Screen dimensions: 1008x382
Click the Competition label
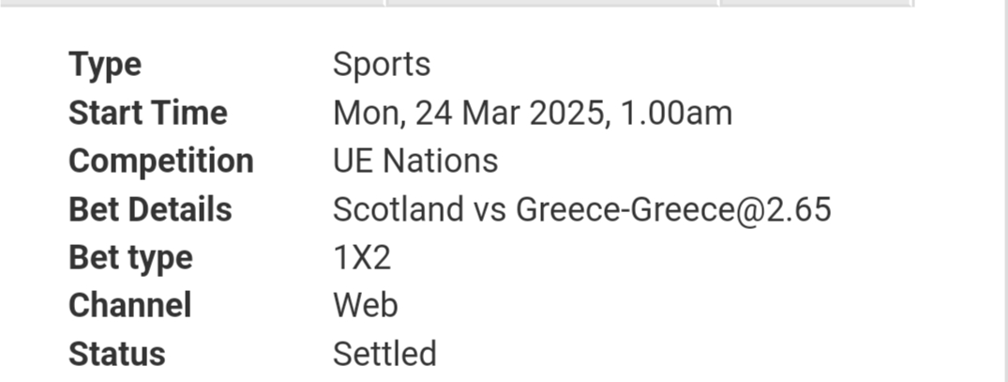pos(160,160)
